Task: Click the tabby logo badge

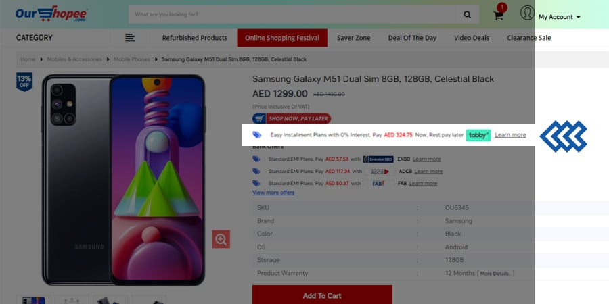Action: 478,135
